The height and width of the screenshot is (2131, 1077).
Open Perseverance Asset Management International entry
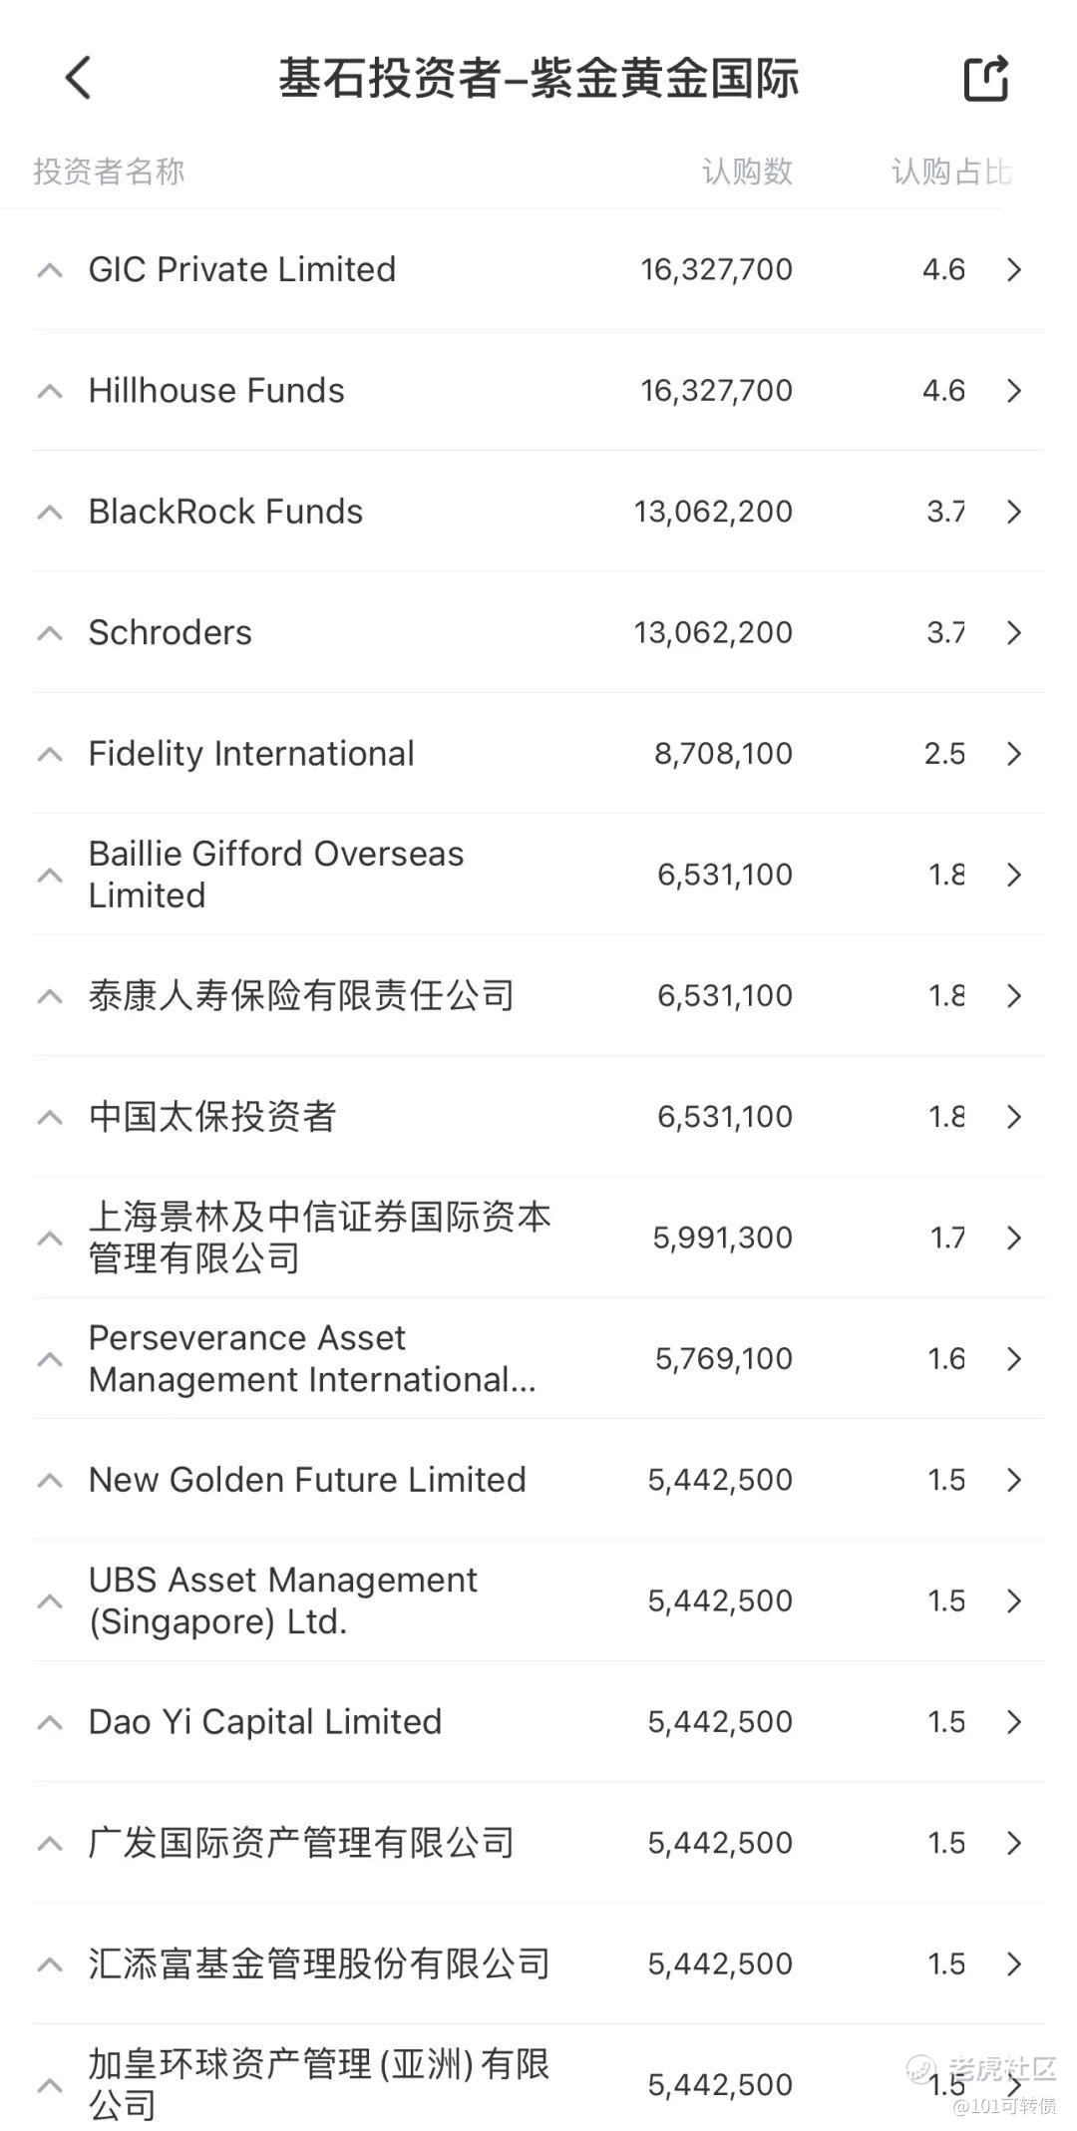click(x=538, y=1359)
